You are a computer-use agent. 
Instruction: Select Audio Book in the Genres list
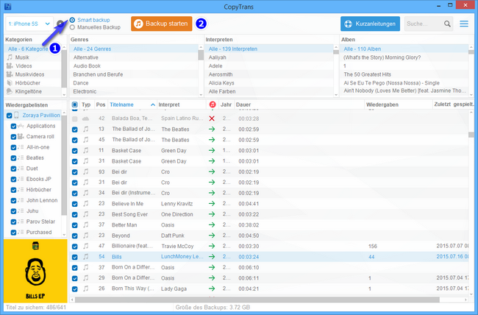[x=86, y=66]
